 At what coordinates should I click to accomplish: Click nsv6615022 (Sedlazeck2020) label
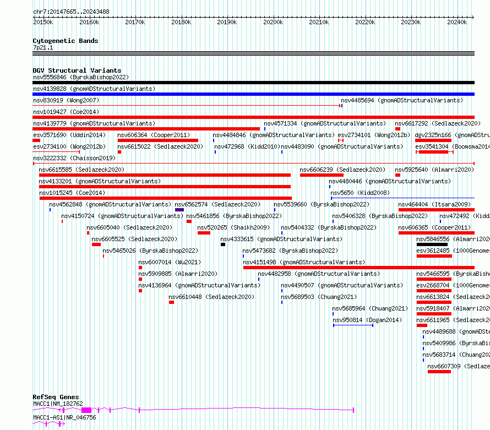coord(160,146)
